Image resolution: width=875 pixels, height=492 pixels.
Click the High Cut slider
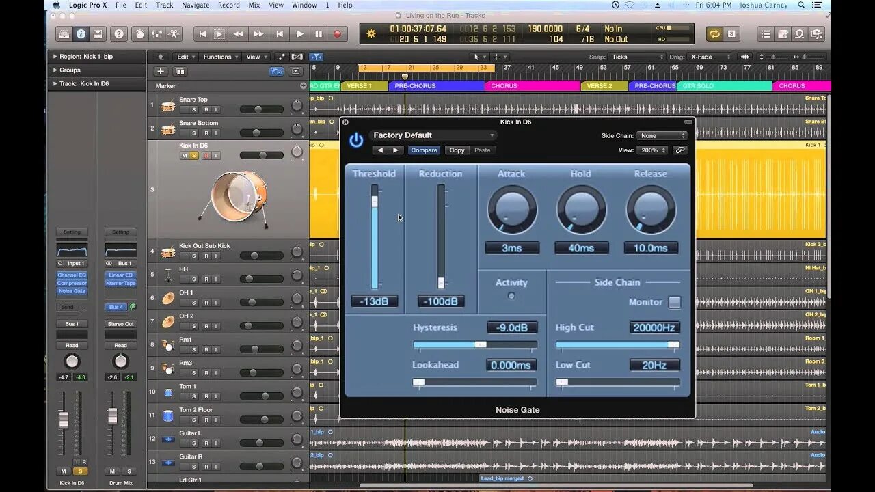[x=617, y=345]
